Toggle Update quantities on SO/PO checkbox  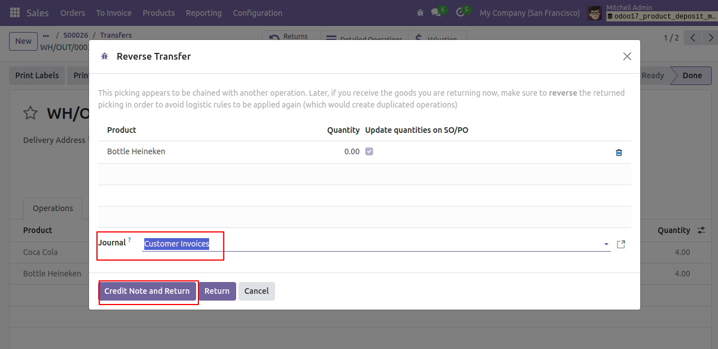(x=369, y=151)
